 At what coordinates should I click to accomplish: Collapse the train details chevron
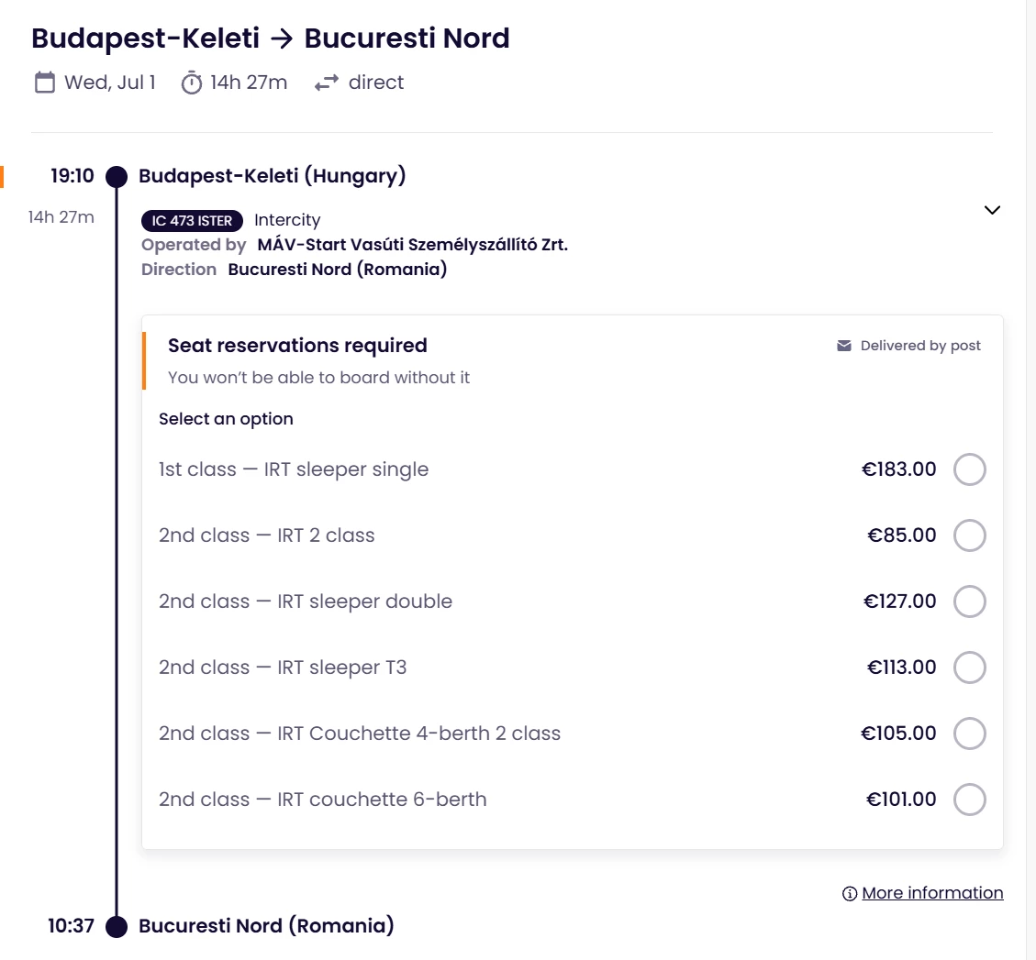[991, 210]
